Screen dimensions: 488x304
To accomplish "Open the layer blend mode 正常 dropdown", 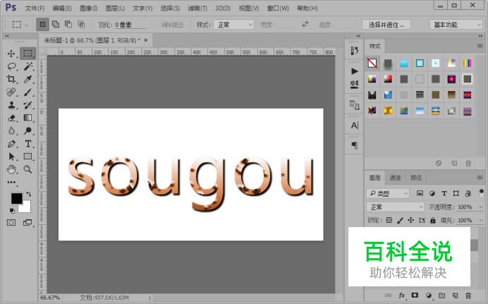I will click(395, 207).
